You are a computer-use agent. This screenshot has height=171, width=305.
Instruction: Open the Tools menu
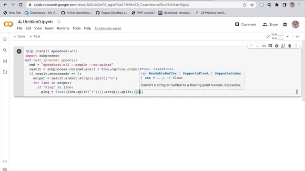coord(76,28)
